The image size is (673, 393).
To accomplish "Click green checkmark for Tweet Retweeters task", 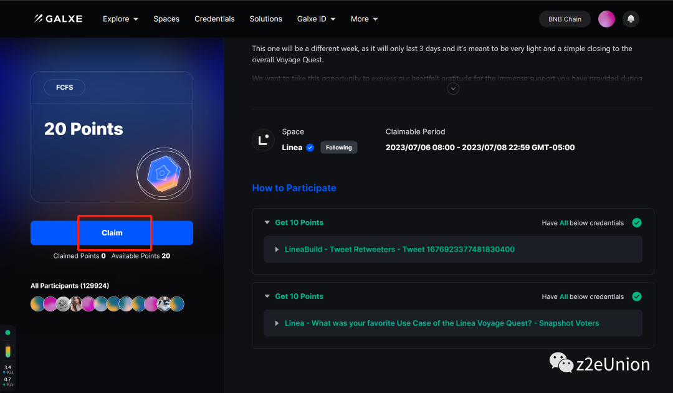I will [x=636, y=222].
